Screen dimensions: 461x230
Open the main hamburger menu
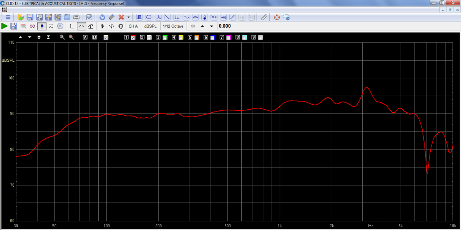point(8,17)
